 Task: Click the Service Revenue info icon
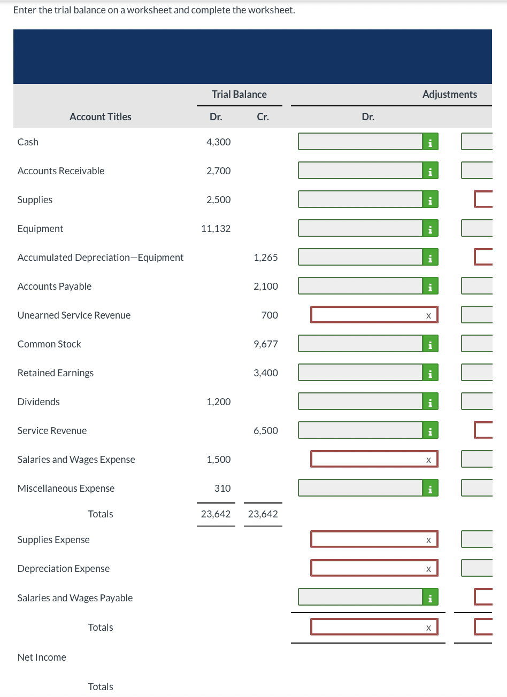tap(431, 430)
